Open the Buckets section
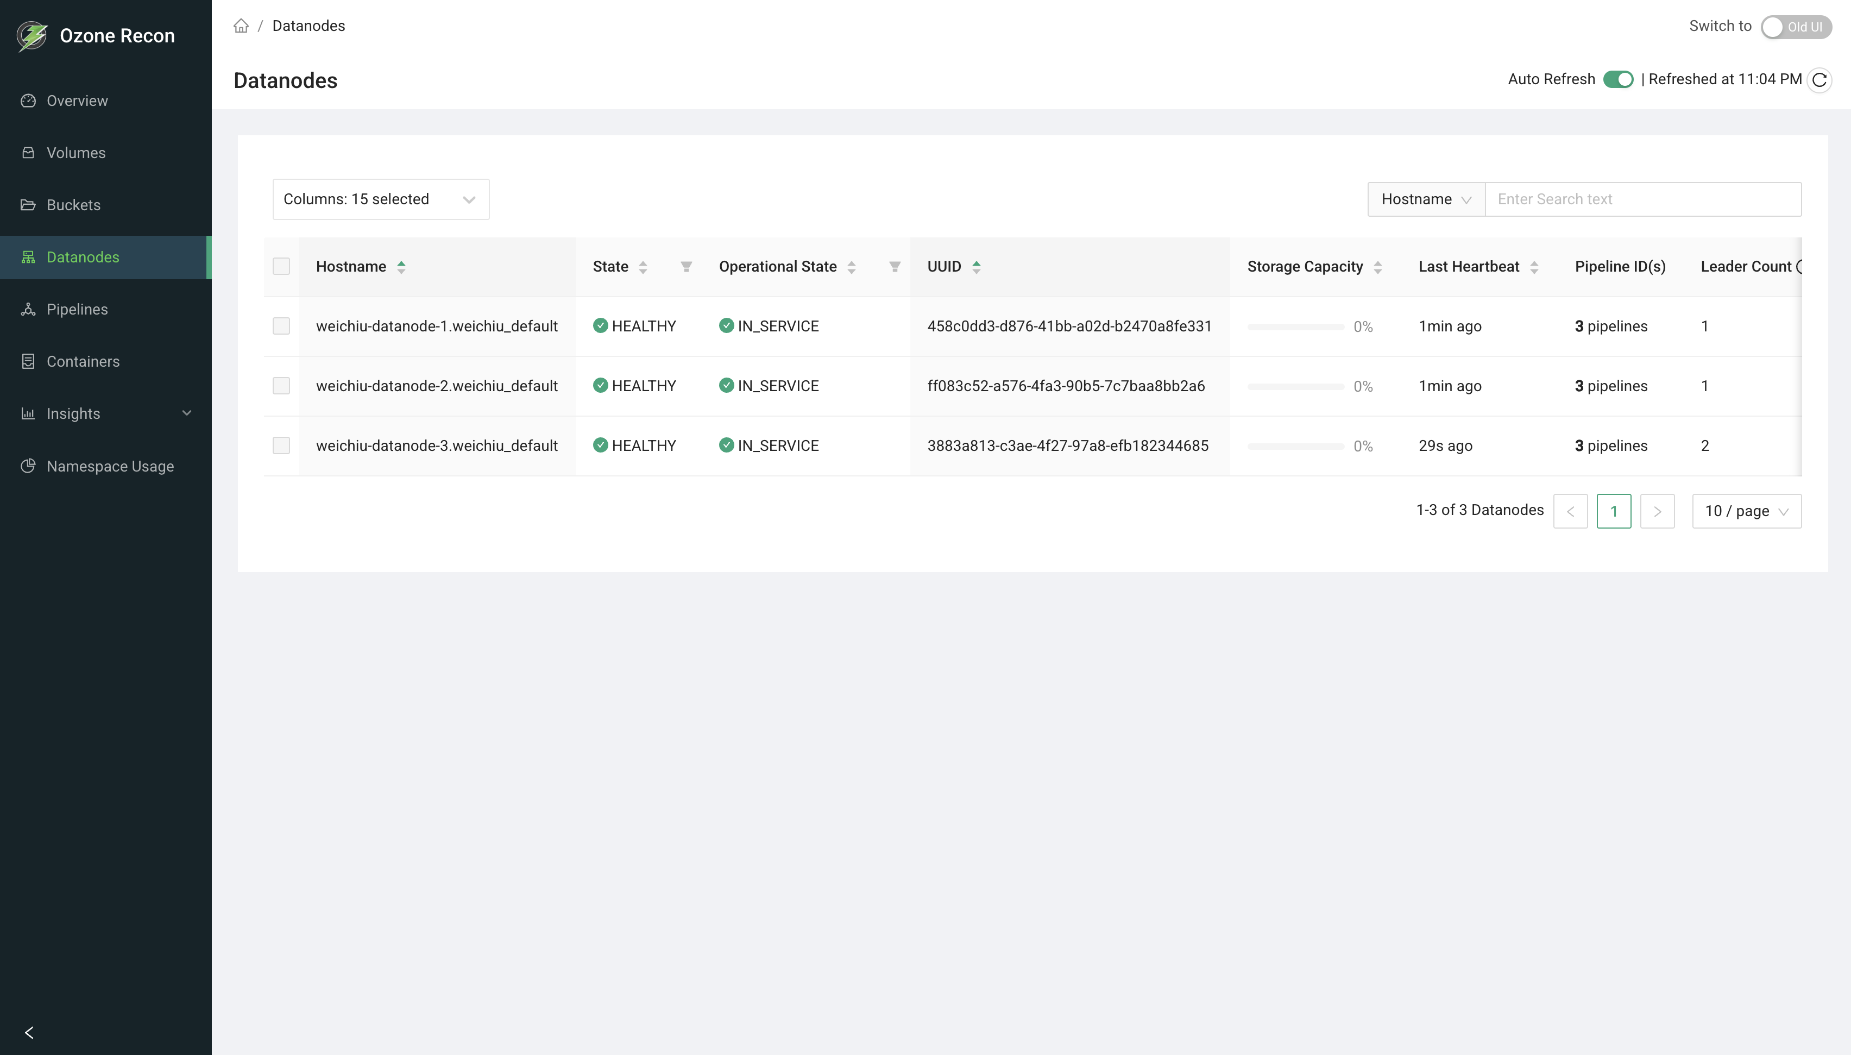Image resolution: width=1851 pixels, height=1055 pixels. point(74,205)
